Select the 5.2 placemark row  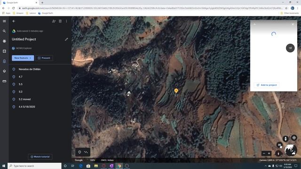[40, 92]
